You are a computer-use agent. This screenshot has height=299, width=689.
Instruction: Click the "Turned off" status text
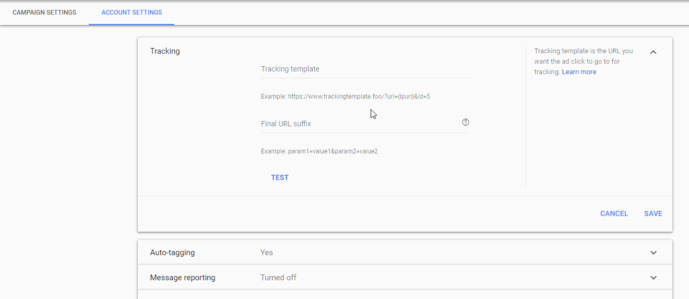(x=278, y=278)
